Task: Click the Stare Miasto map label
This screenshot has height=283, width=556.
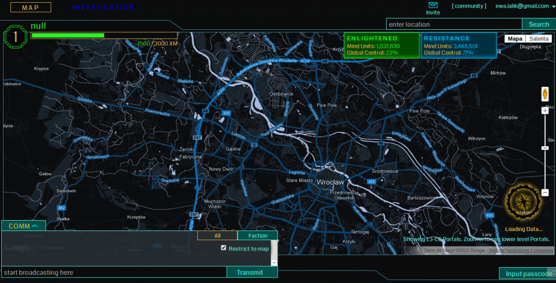Action: [x=299, y=181]
